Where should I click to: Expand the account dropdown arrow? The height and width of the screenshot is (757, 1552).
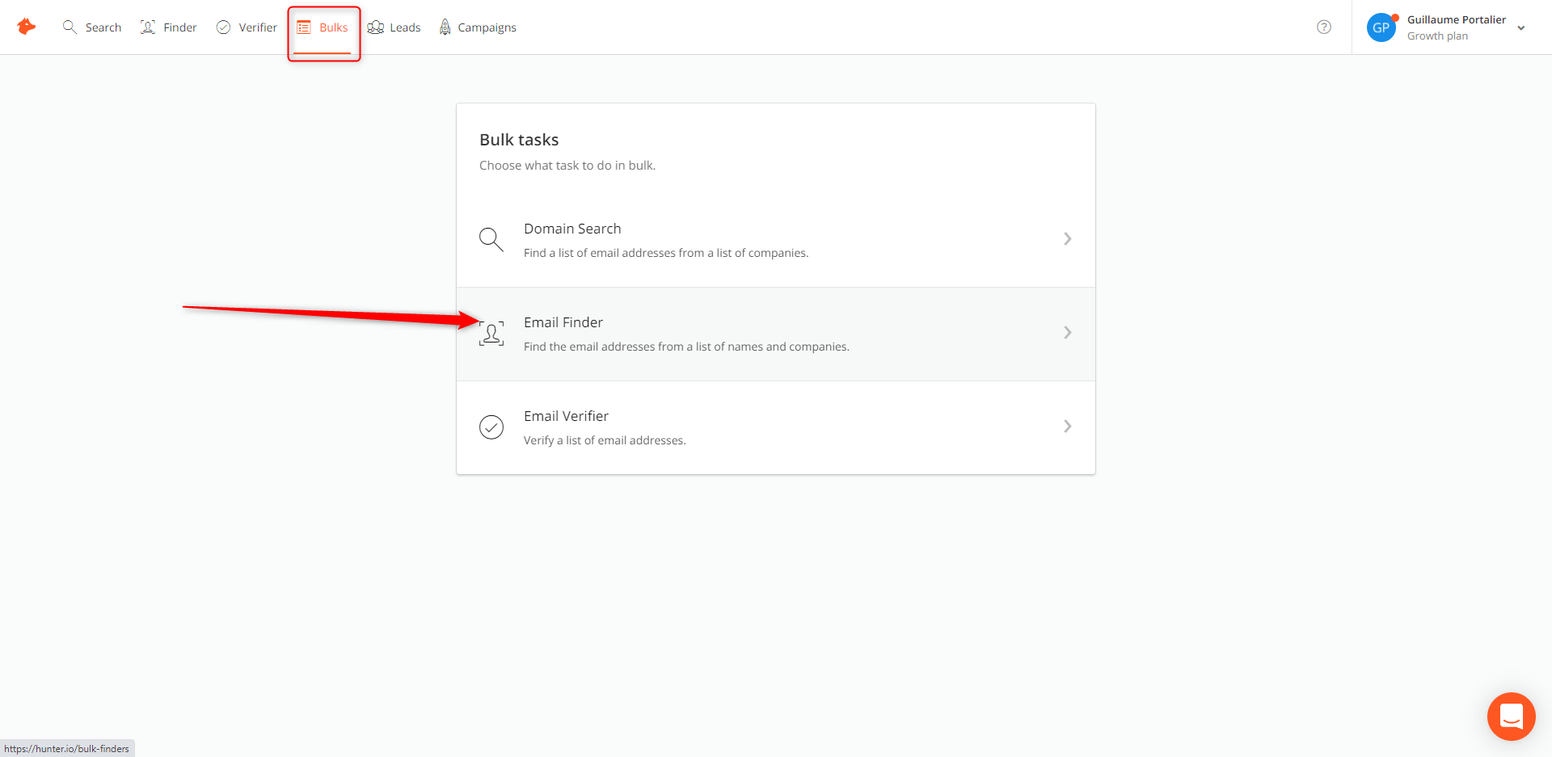pyautogui.click(x=1521, y=28)
